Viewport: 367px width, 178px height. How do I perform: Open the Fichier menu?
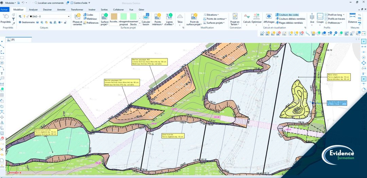point(4,9)
